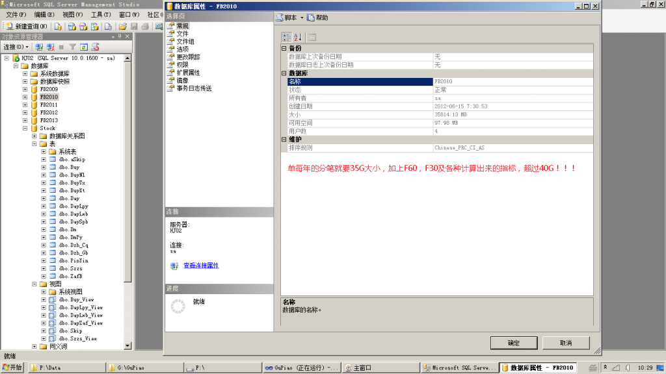Open the 工具(T) menu
The height and width of the screenshot is (374, 666).
(x=101, y=15)
